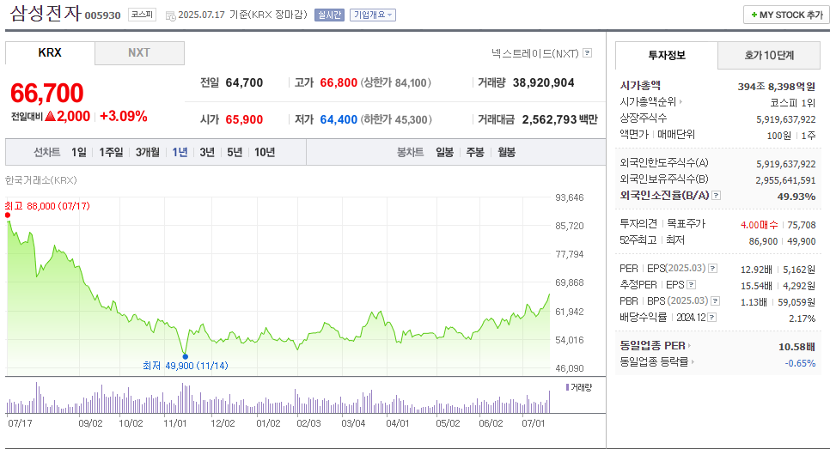Click help icon next to 추정PER EPS
This screenshot has width=830, height=449.
[691, 285]
